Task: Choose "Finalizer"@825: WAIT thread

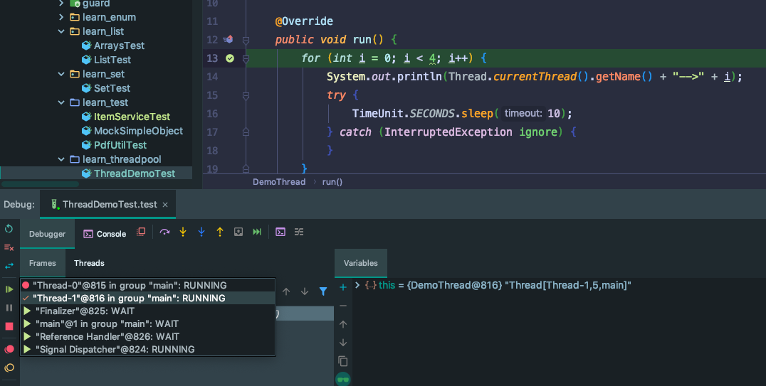Action: click(x=147, y=311)
